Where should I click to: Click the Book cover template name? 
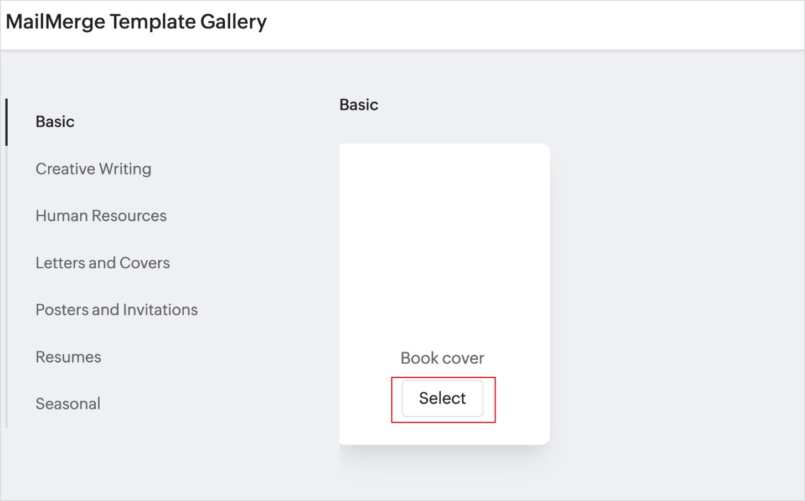[442, 358]
